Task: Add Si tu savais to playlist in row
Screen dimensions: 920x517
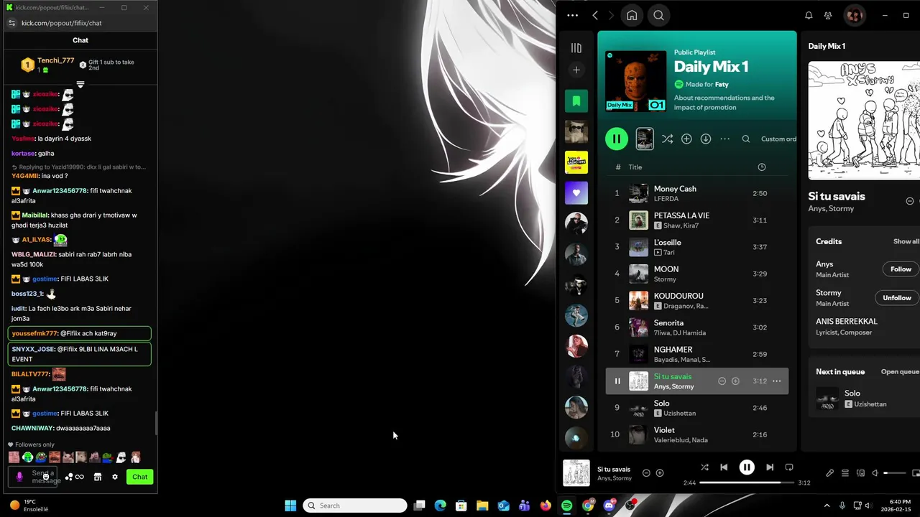Action: 735,381
